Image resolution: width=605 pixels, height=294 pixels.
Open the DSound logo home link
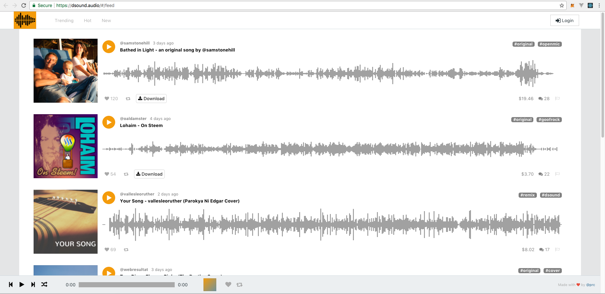click(25, 20)
